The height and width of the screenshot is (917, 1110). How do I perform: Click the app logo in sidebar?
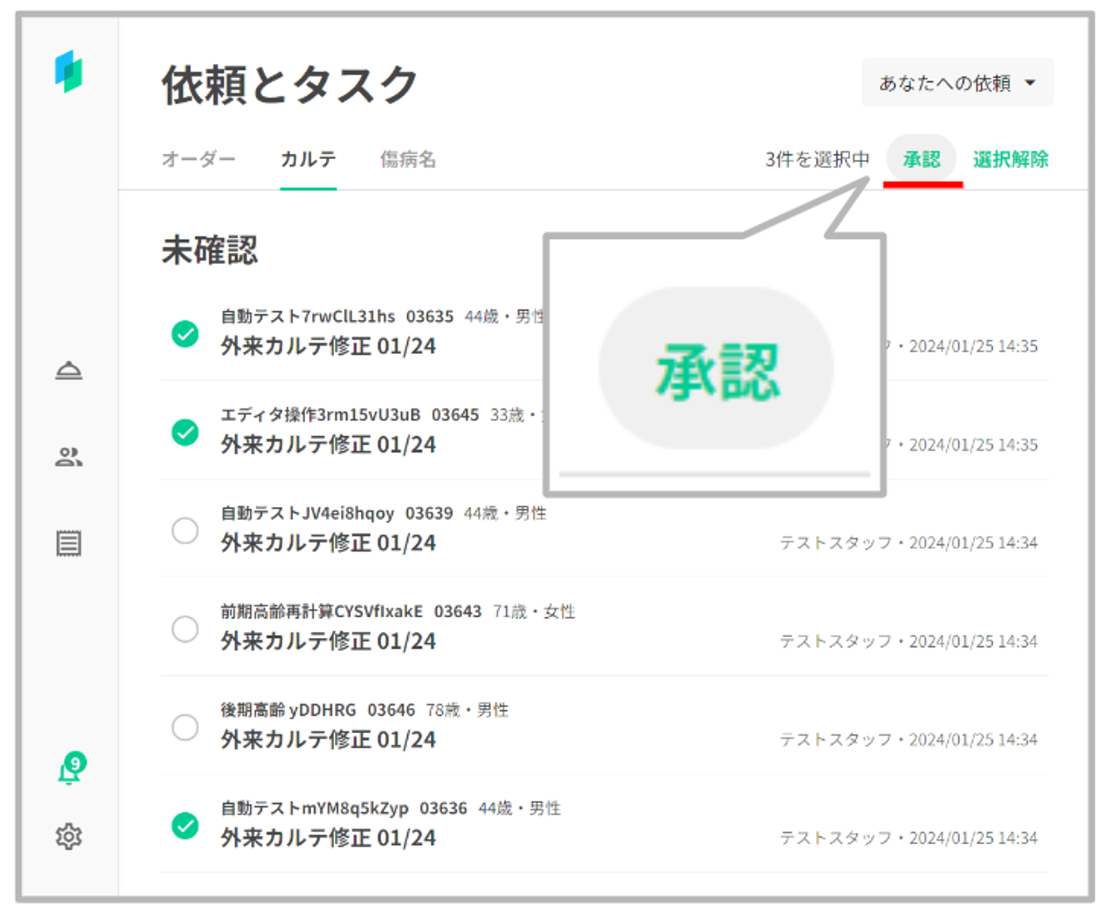pos(68,72)
